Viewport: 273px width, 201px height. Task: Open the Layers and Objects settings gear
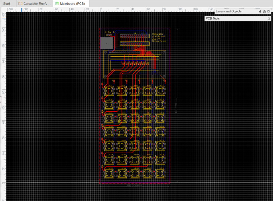(x=264, y=11)
